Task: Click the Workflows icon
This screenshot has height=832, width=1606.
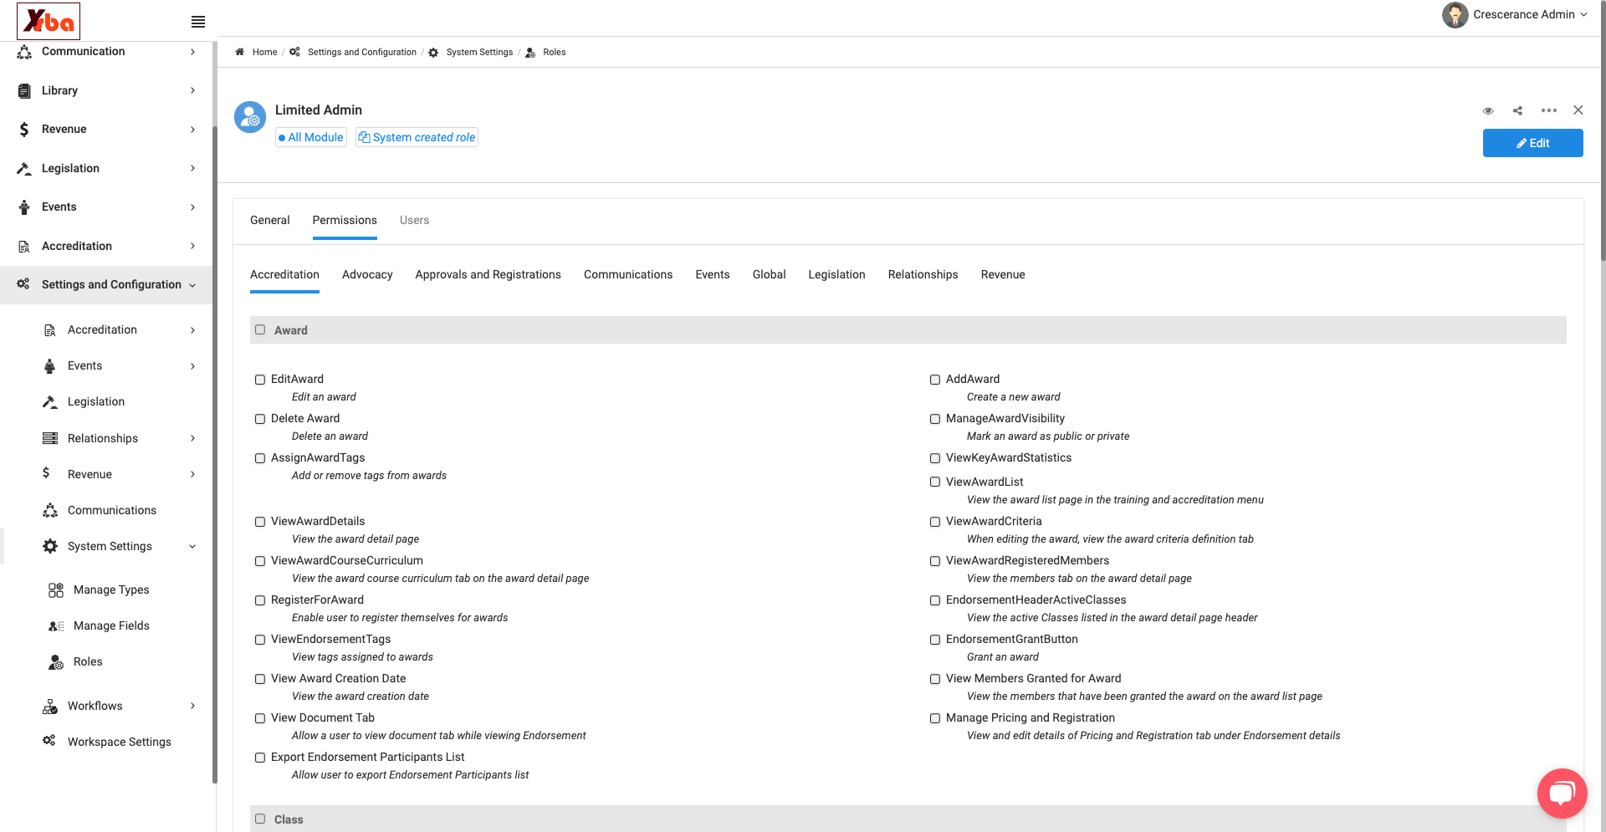Action: pyautogui.click(x=50, y=707)
